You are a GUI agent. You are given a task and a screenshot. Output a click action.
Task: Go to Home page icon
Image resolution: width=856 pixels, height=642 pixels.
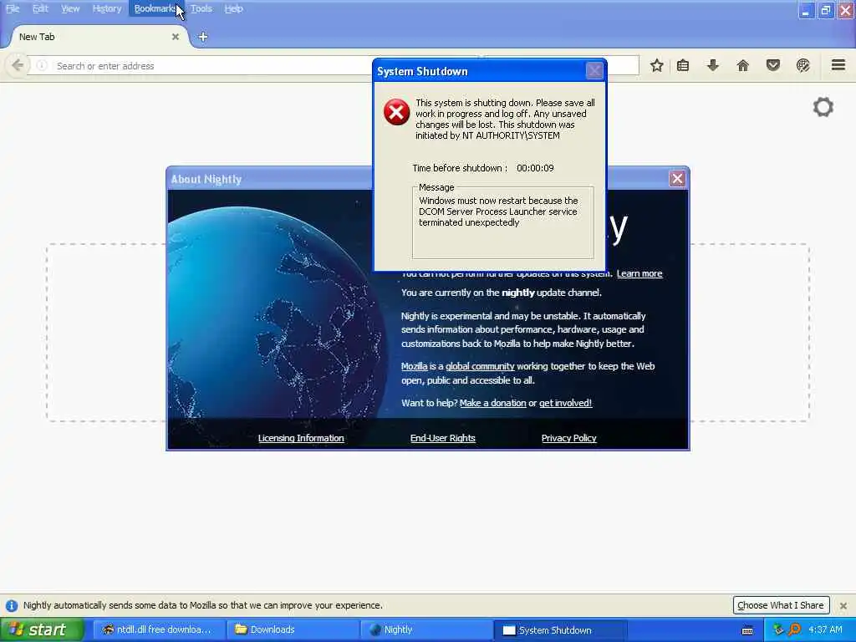[742, 65]
